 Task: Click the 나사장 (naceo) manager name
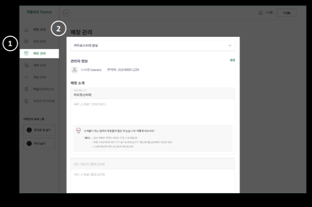[x=91, y=70]
